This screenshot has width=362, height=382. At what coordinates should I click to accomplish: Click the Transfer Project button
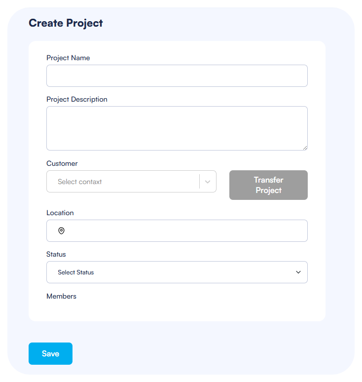coord(268,185)
